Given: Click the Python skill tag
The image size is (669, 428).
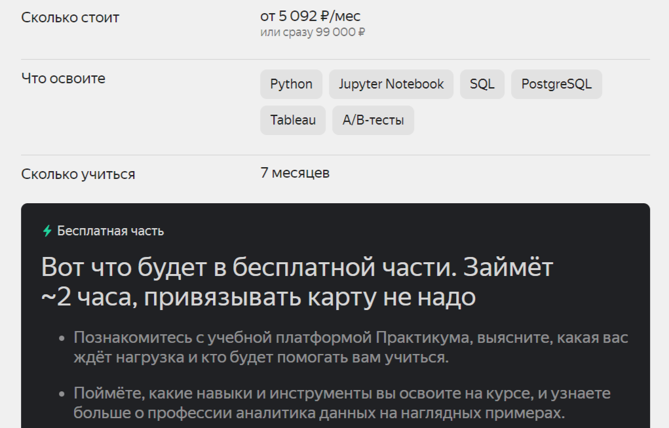Looking at the screenshot, I should (292, 84).
